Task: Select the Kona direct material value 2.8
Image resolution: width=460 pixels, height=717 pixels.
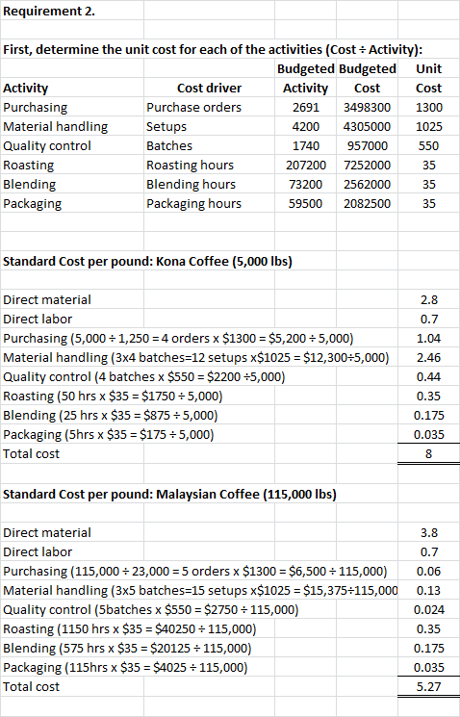Action: [428, 299]
